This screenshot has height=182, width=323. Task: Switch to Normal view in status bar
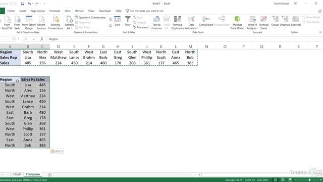pos(276,180)
